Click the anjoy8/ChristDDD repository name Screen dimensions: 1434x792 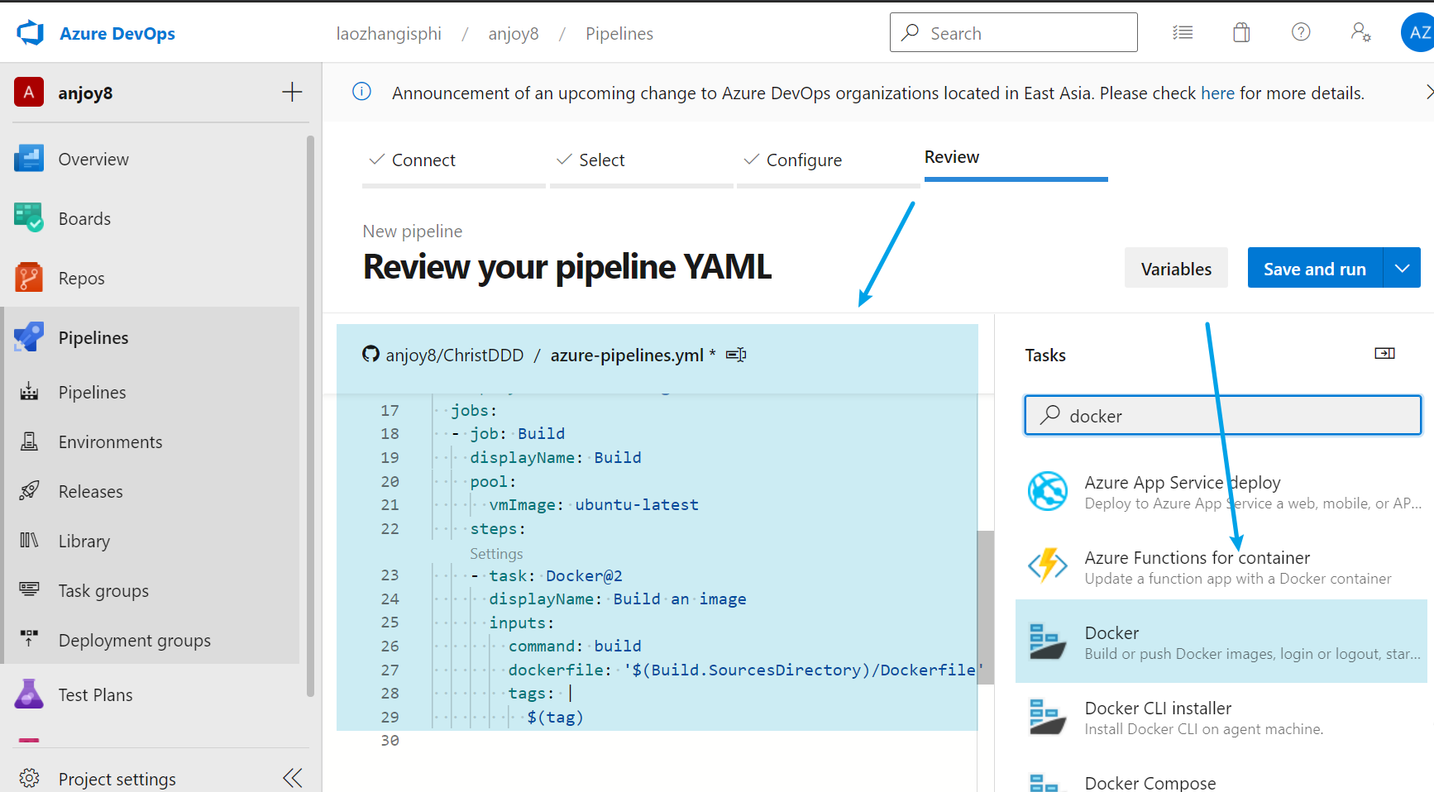coord(455,355)
